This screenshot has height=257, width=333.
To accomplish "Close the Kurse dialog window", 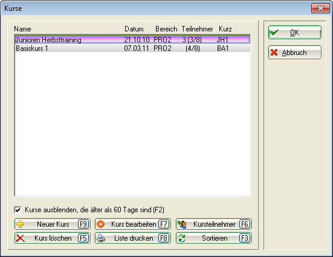I will (320, 8).
